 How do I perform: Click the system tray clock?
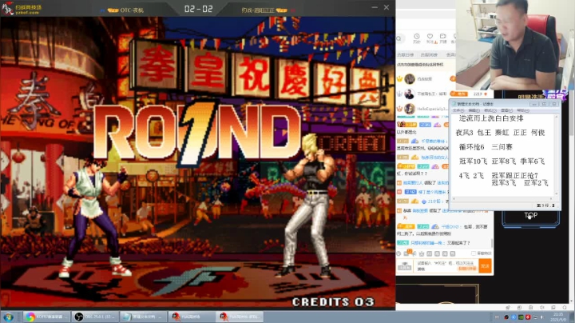pyautogui.click(x=559, y=317)
